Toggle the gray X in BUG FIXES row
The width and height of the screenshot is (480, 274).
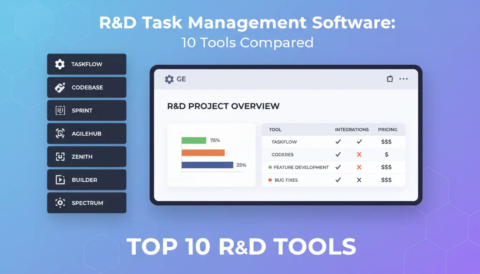coord(359,180)
